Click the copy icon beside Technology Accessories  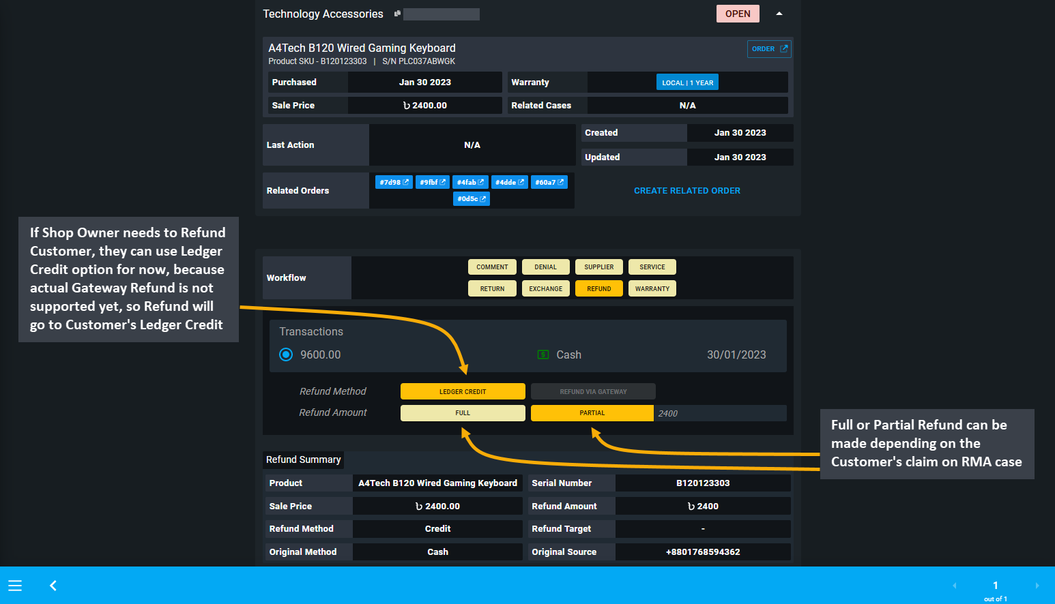coord(397,14)
